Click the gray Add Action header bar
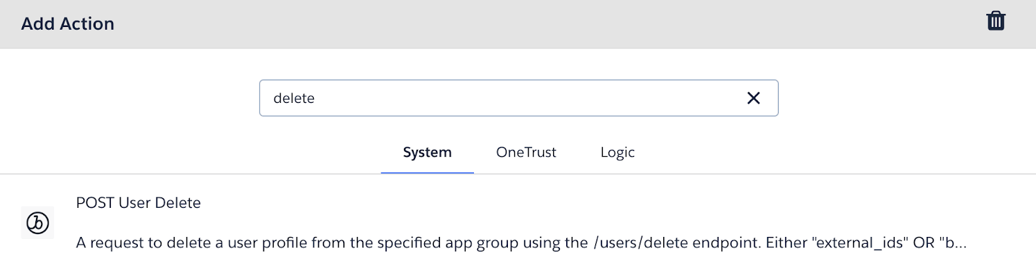The height and width of the screenshot is (268, 1036). [518, 24]
